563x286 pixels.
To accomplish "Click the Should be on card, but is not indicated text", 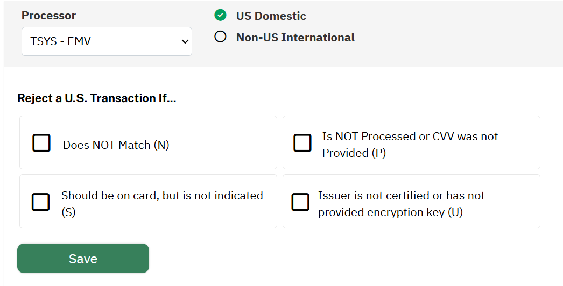I will point(162,196).
